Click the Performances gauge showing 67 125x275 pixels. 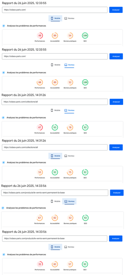pos(39,218)
